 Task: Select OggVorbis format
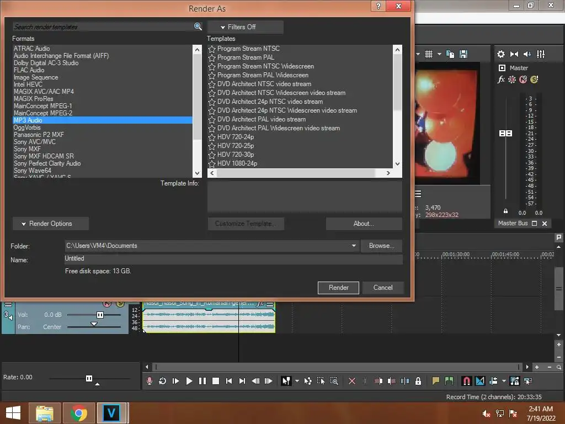27,128
